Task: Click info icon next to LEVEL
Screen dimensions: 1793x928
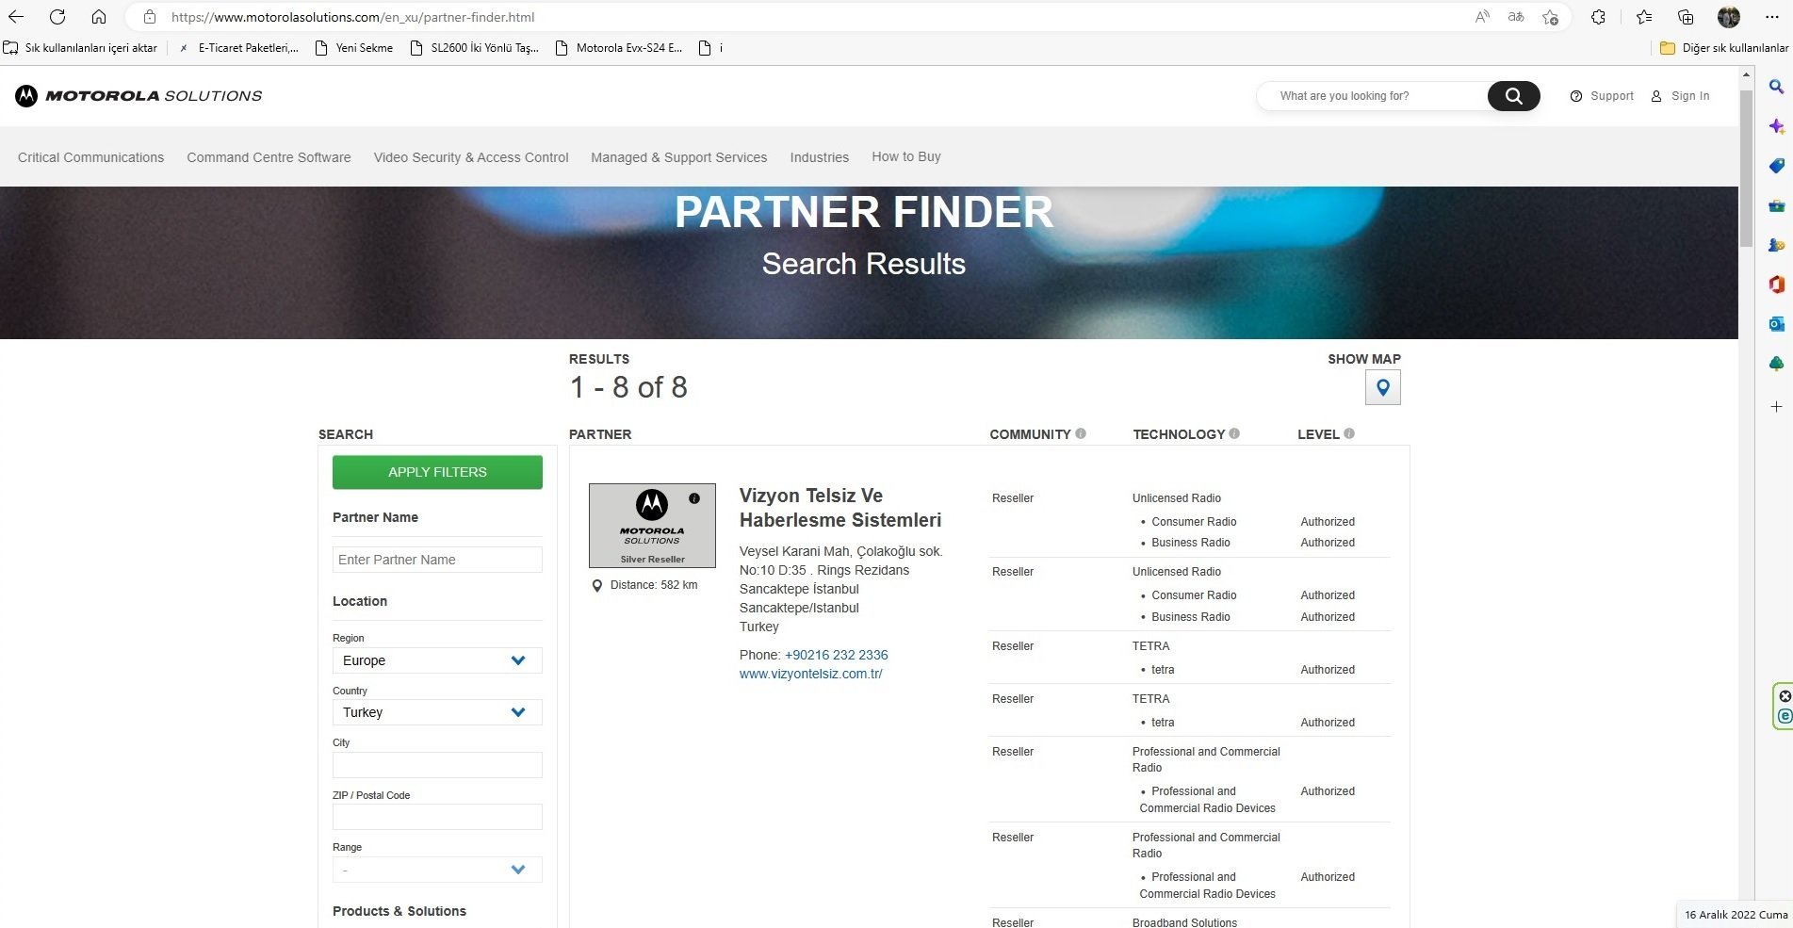Action: click(x=1349, y=433)
